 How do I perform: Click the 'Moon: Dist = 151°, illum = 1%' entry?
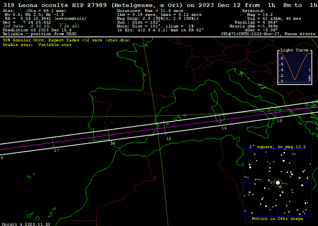(155, 26)
